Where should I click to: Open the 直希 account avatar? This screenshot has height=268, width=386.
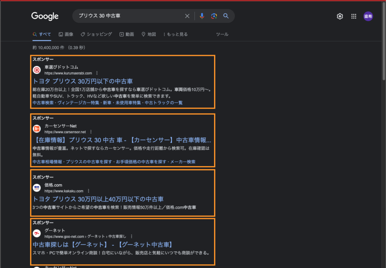pyautogui.click(x=368, y=16)
